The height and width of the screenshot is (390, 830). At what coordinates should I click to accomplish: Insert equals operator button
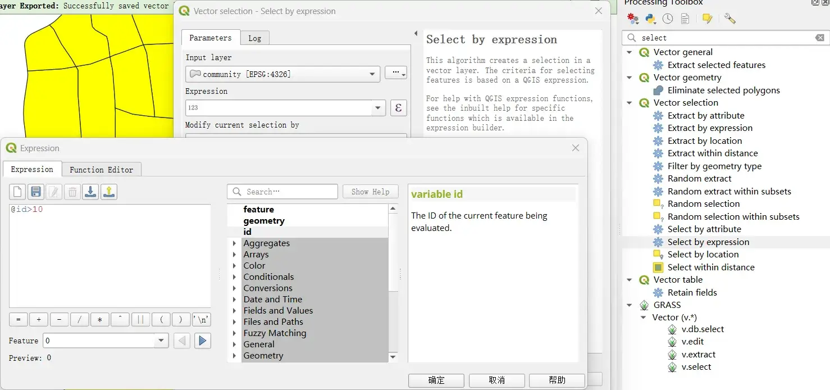point(19,319)
